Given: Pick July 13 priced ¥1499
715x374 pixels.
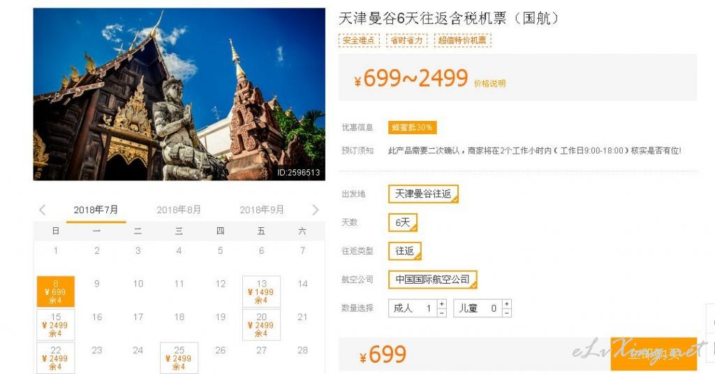Looking at the screenshot, I should click(x=261, y=292).
